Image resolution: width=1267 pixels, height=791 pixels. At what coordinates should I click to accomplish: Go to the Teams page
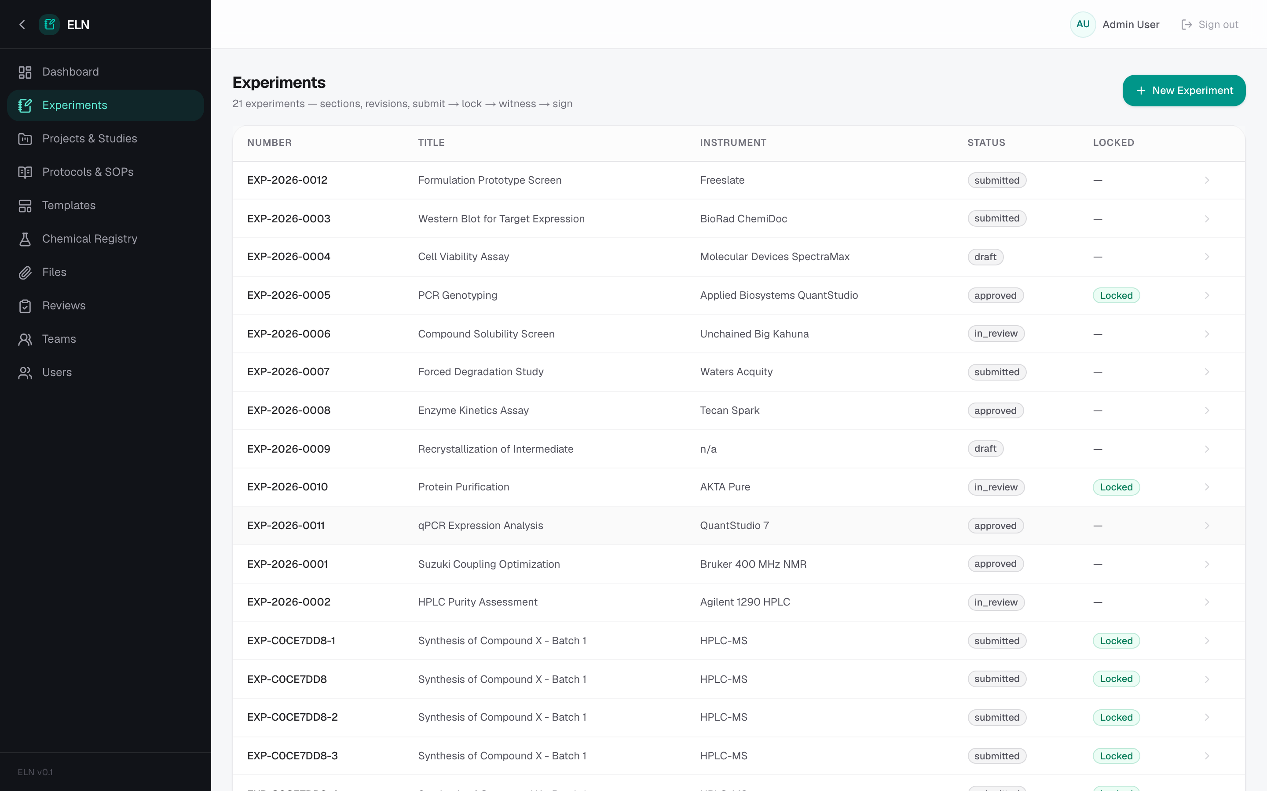point(105,340)
